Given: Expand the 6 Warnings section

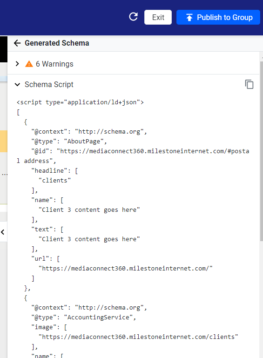Looking at the screenshot, I should click(17, 64).
